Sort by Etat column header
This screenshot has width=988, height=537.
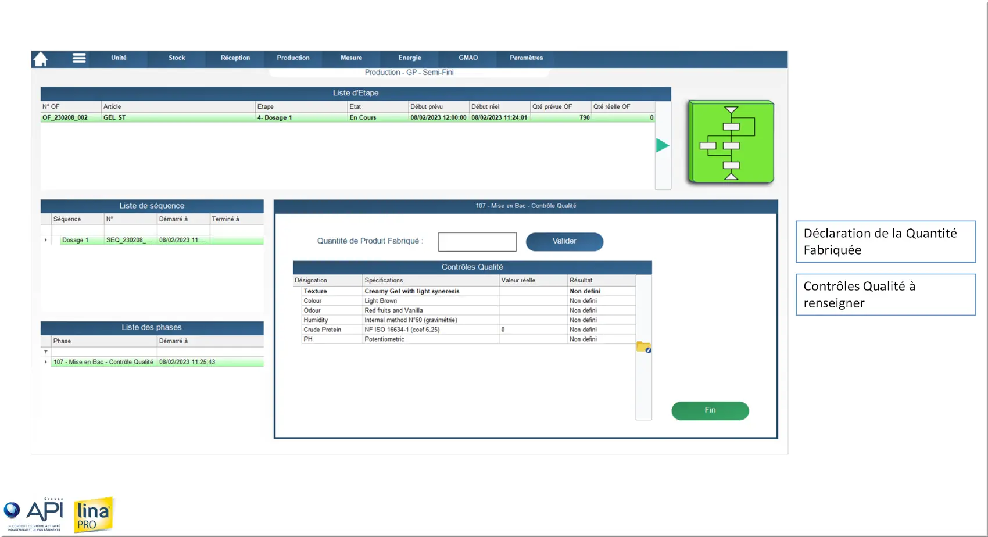pyautogui.click(x=378, y=107)
